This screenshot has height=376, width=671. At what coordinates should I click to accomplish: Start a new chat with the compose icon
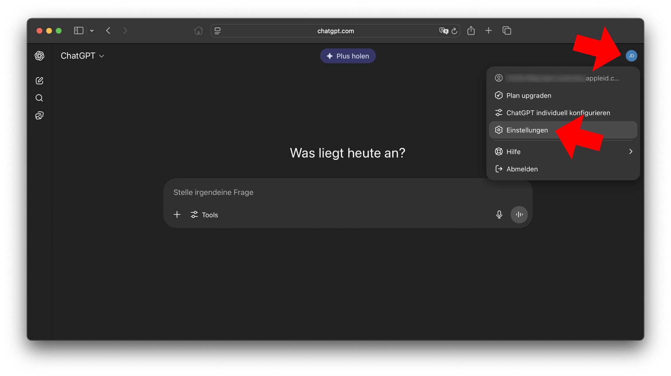click(40, 81)
